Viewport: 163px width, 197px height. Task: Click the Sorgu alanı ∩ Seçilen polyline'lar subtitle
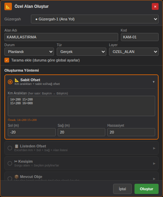[x=37, y=165]
